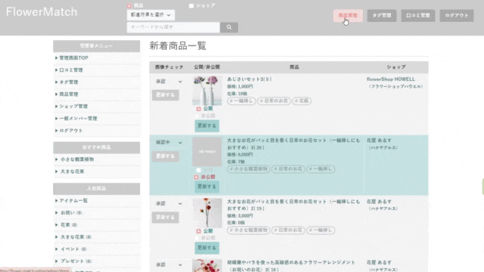Open the flowerShop HOWELL shop link
This screenshot has width=484, height=272.
(x=391, y=79)
